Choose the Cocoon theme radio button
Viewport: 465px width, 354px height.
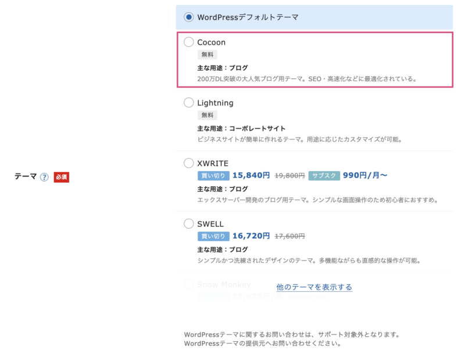coord(189,42)
